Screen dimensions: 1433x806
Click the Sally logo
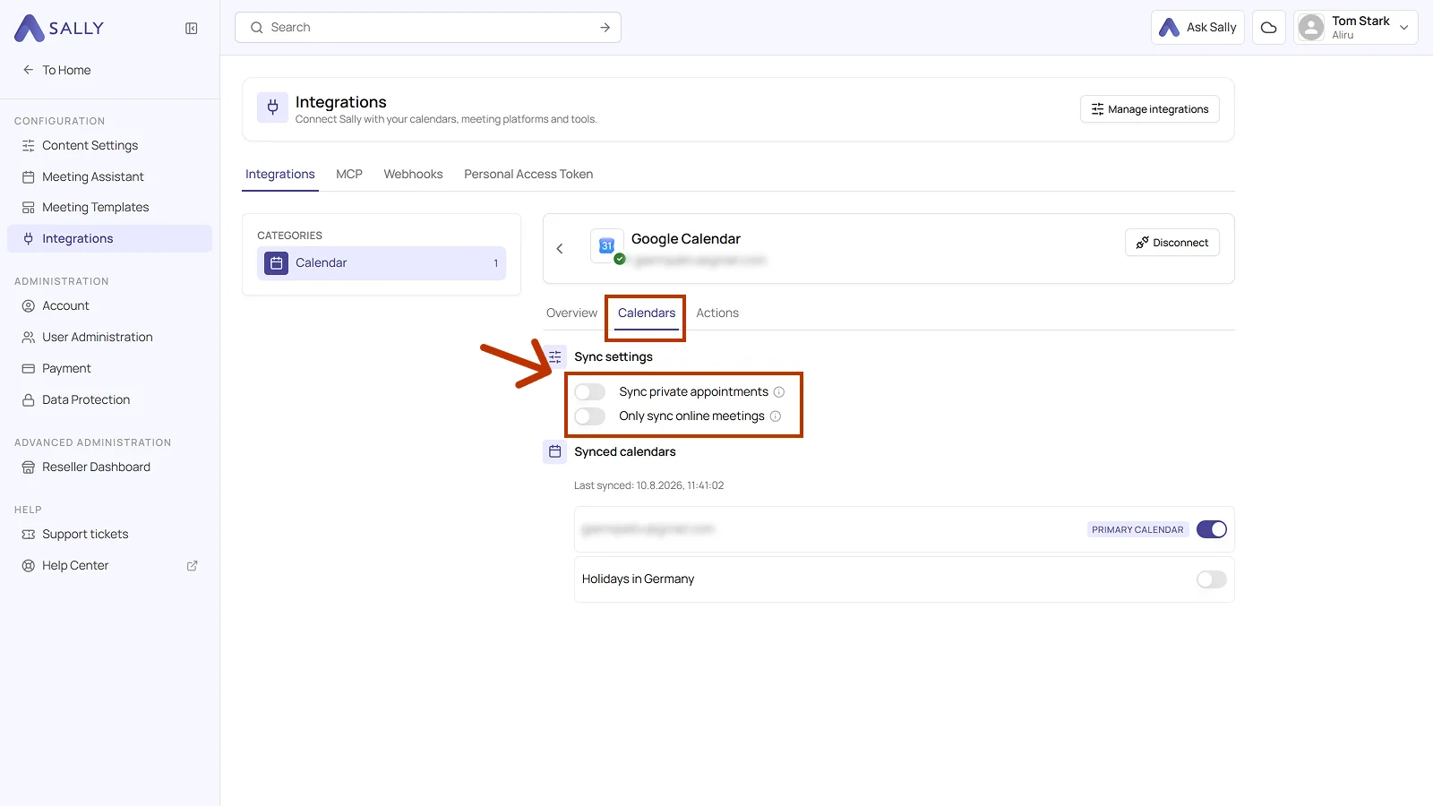point(59,28)
